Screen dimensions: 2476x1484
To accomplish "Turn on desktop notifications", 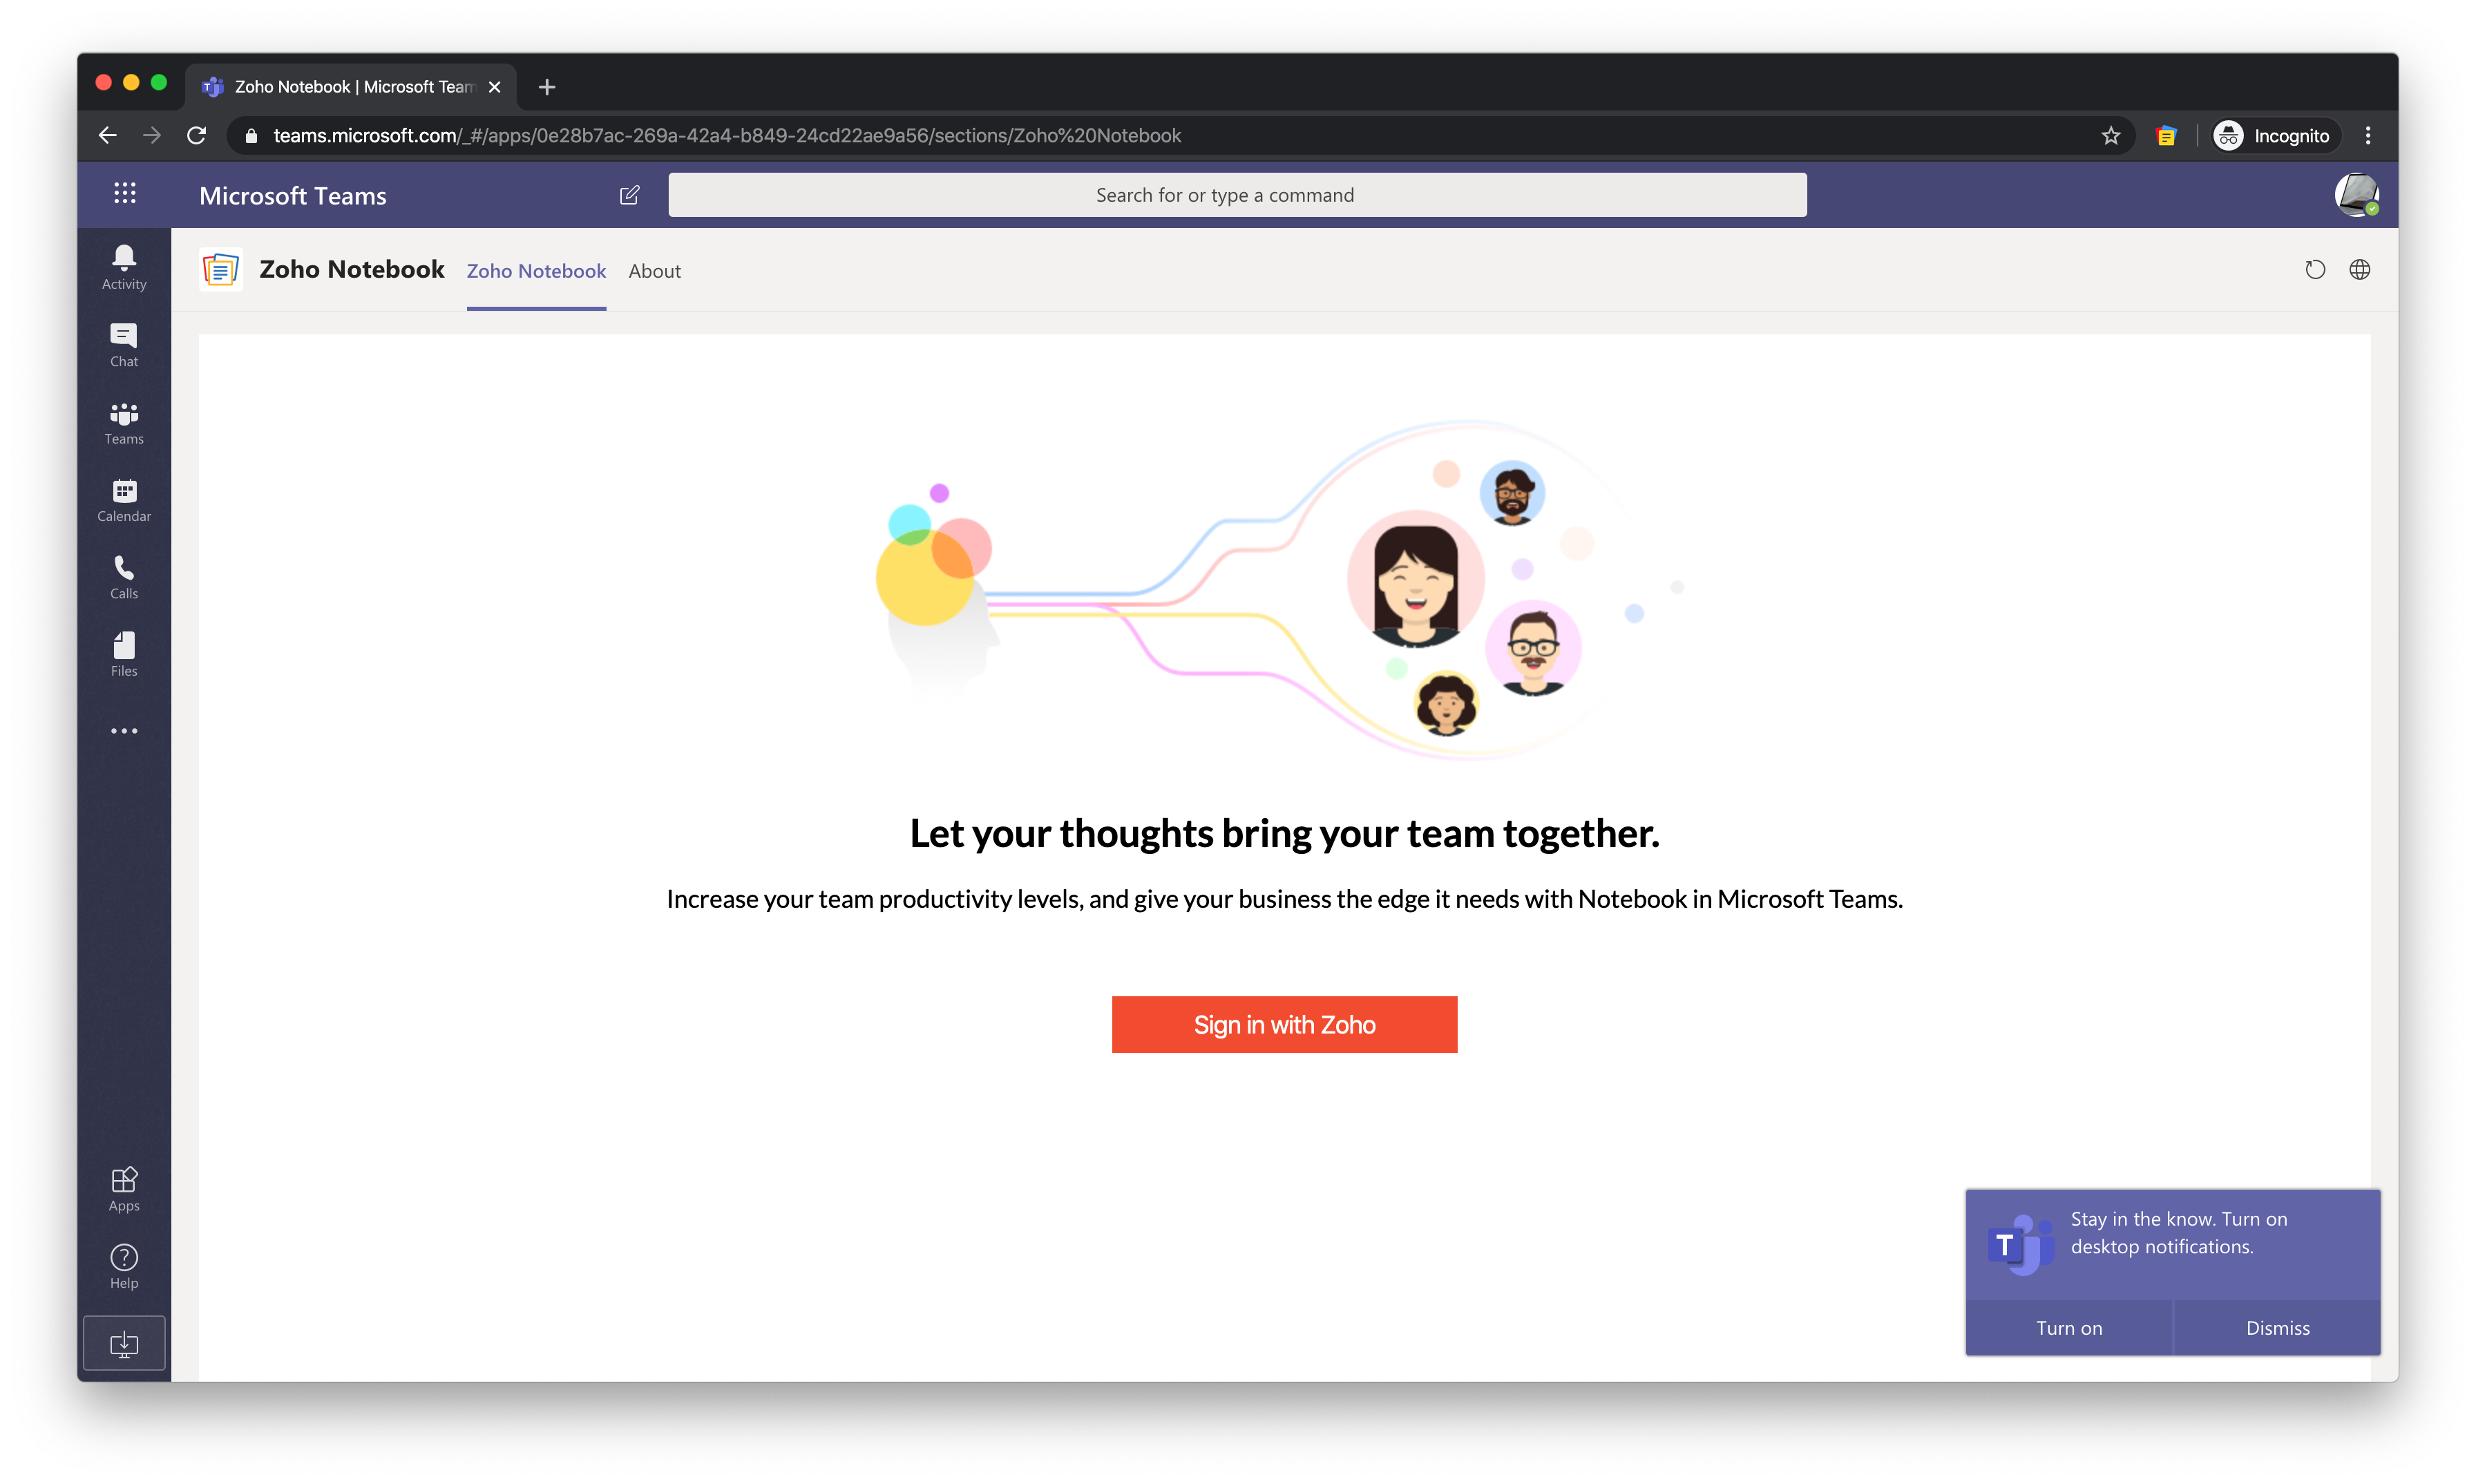I will point(2068,1328).
